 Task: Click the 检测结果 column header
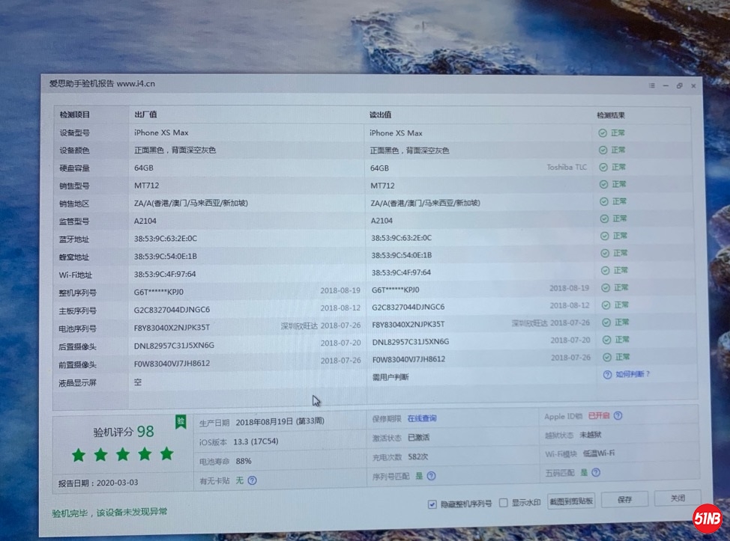pos(610,115)
